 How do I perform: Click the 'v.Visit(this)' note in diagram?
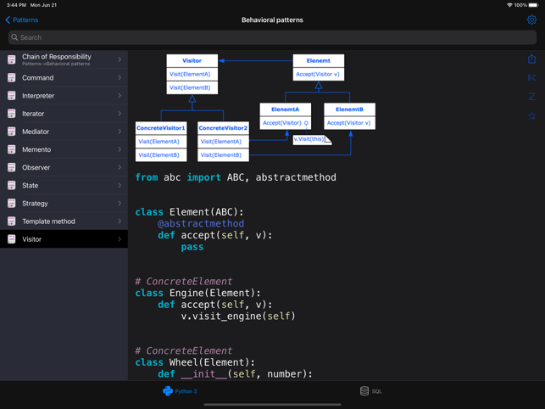(312, 139)
